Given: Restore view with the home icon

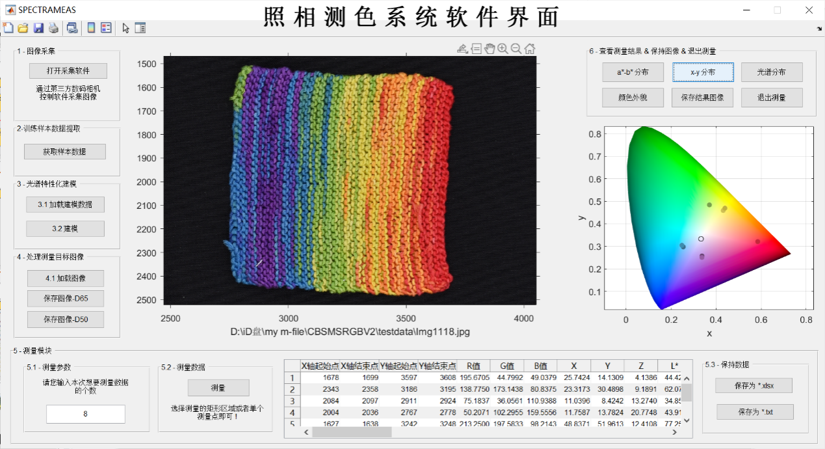Looking at the screenshot, I should pos(530,48).
